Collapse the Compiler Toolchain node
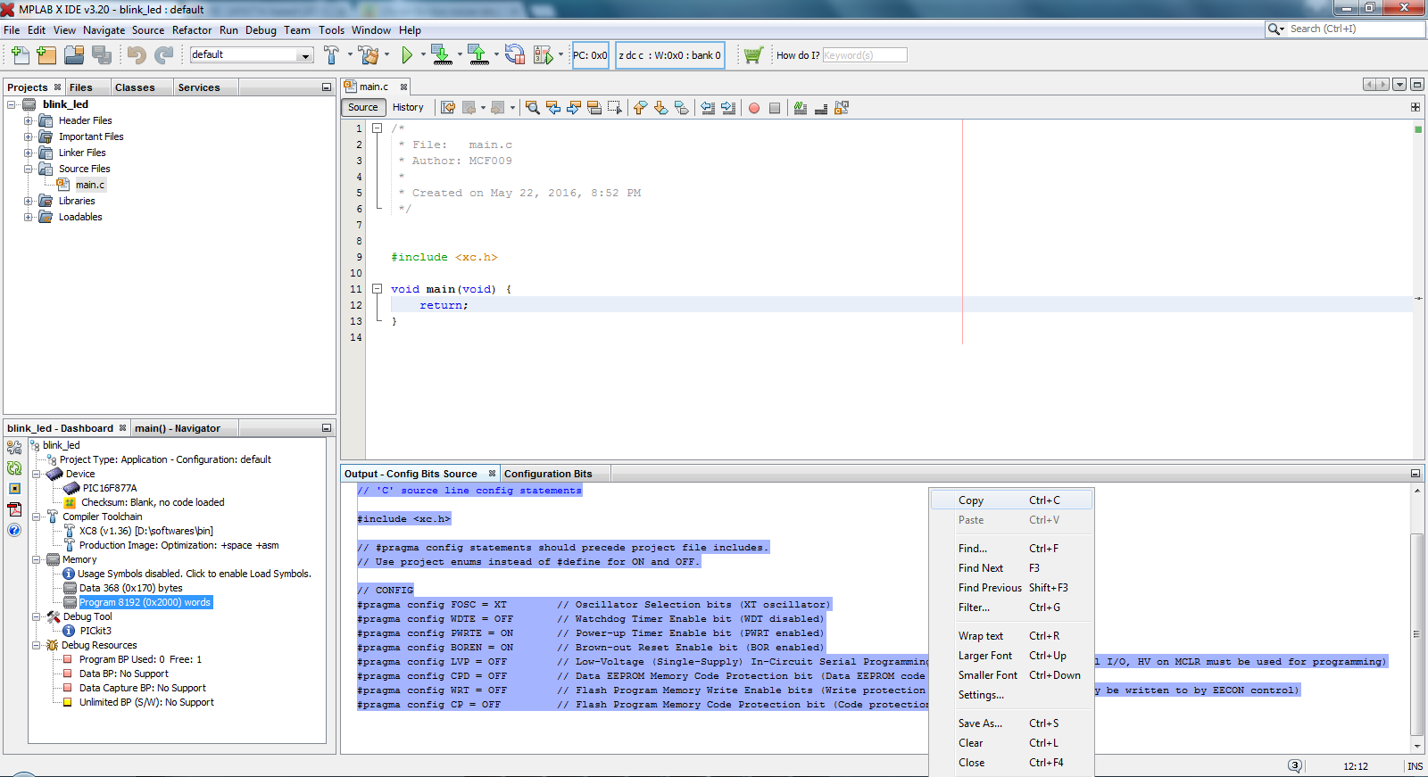Viewport: 1428px width, 777px height. [37, 517]
